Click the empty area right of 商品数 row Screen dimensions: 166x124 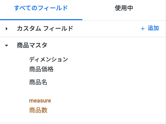(x=107, y=110)
